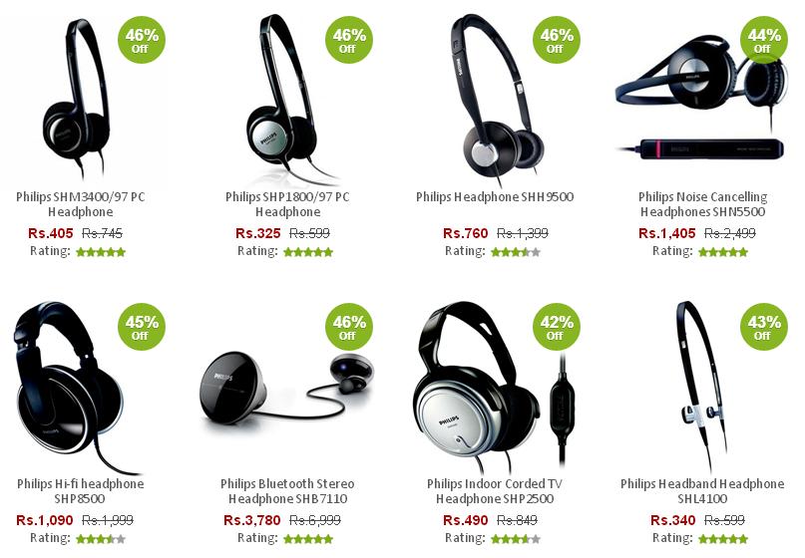Click the 44% Off badge on SHN5500

[764, 40]
